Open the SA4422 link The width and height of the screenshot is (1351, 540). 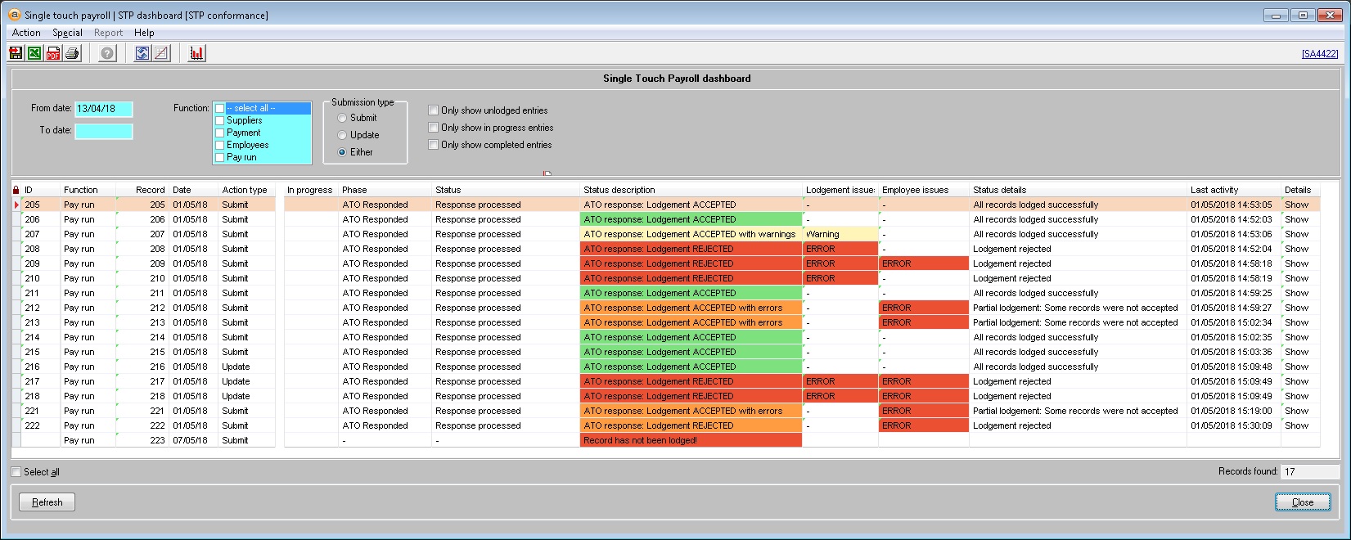pyautogui.click(x=1319, y=54)
